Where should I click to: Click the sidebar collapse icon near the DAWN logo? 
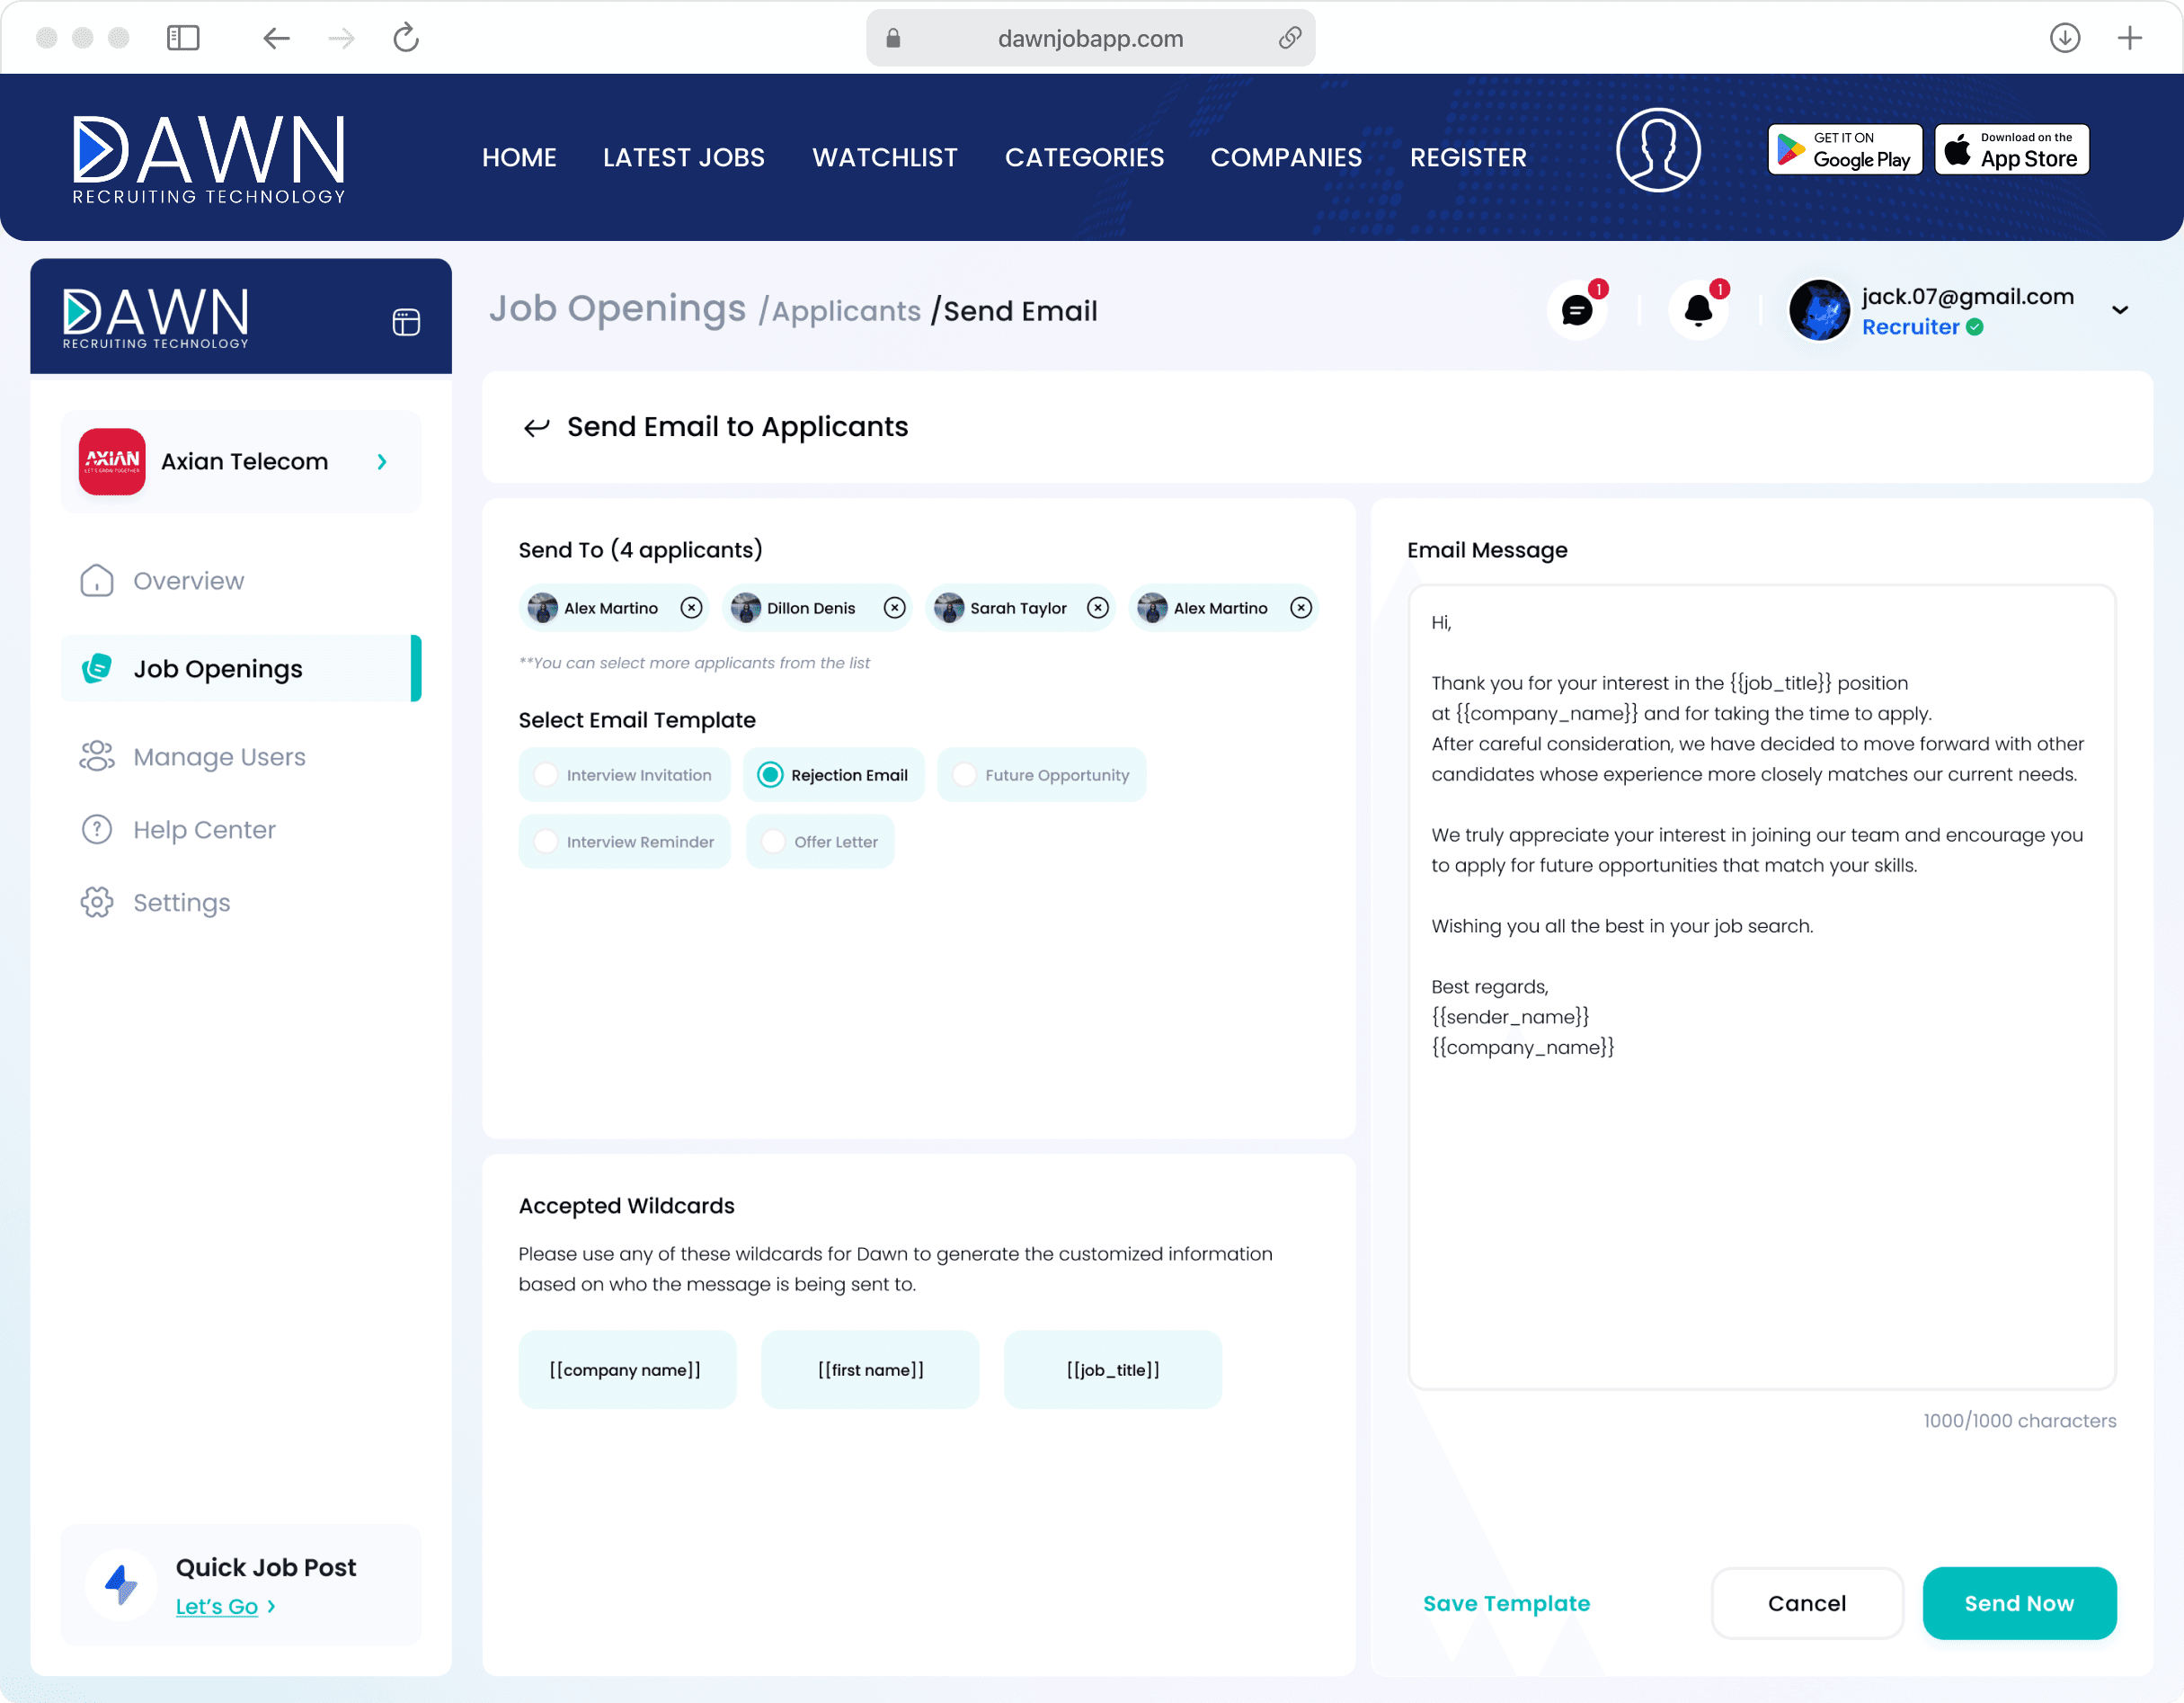[406, 322]
